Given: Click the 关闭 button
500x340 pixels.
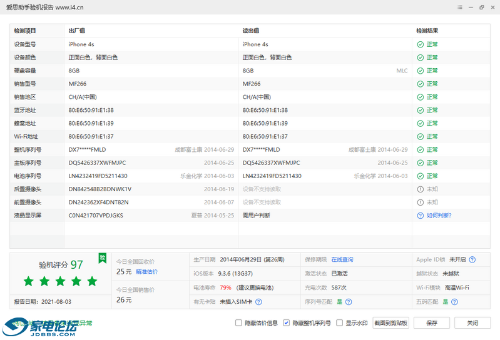Looking at the screenshot, I should [x=472, y=322].
